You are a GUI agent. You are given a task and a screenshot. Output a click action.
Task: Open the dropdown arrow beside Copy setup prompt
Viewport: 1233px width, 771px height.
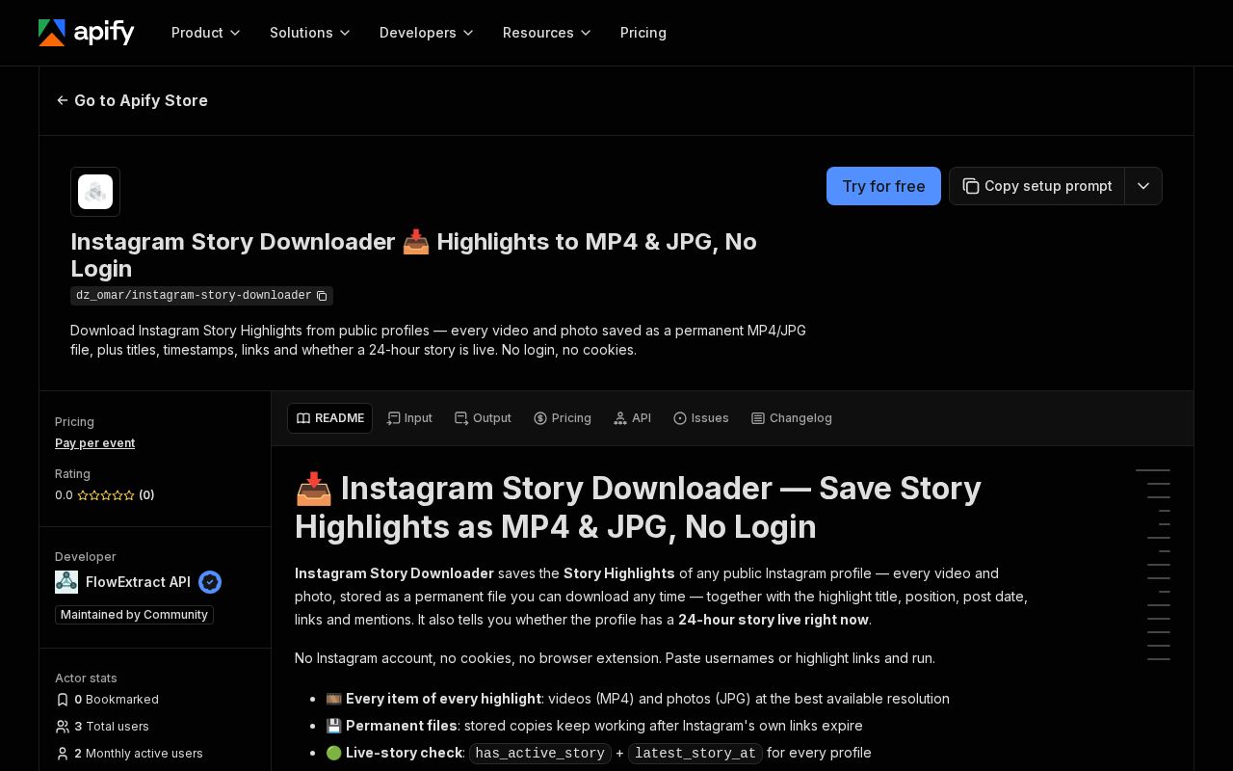(x=1143, y=186)
